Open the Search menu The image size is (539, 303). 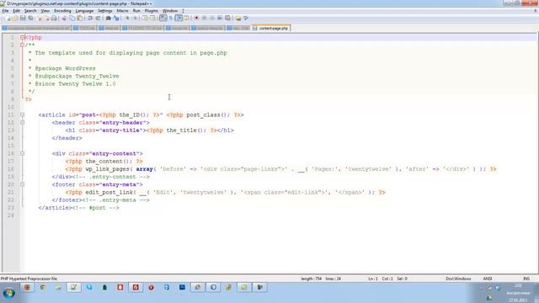(x=30, y=11)
